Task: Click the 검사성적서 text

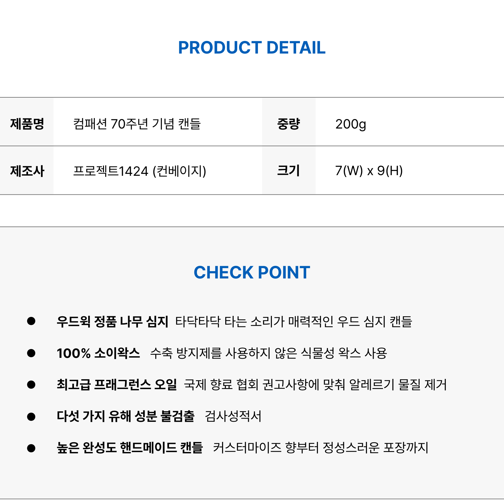Action: (x=233, y=416)
